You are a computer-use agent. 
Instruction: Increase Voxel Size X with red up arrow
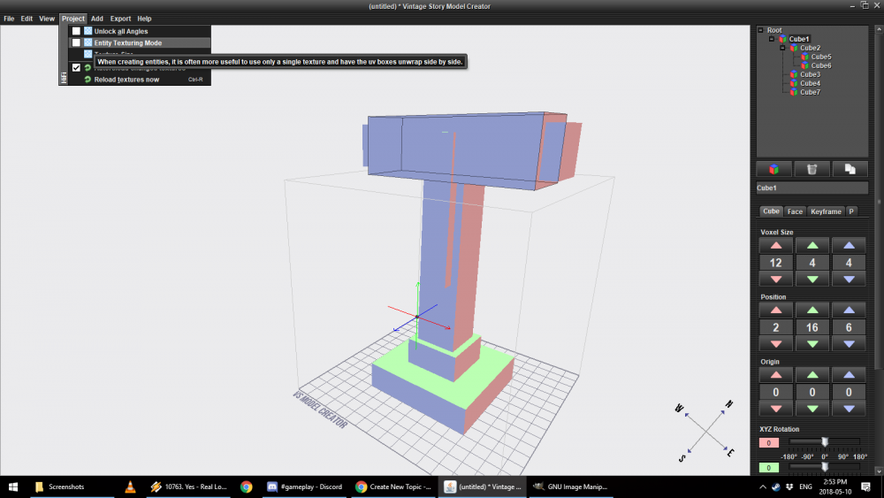(x=775, y=245)
